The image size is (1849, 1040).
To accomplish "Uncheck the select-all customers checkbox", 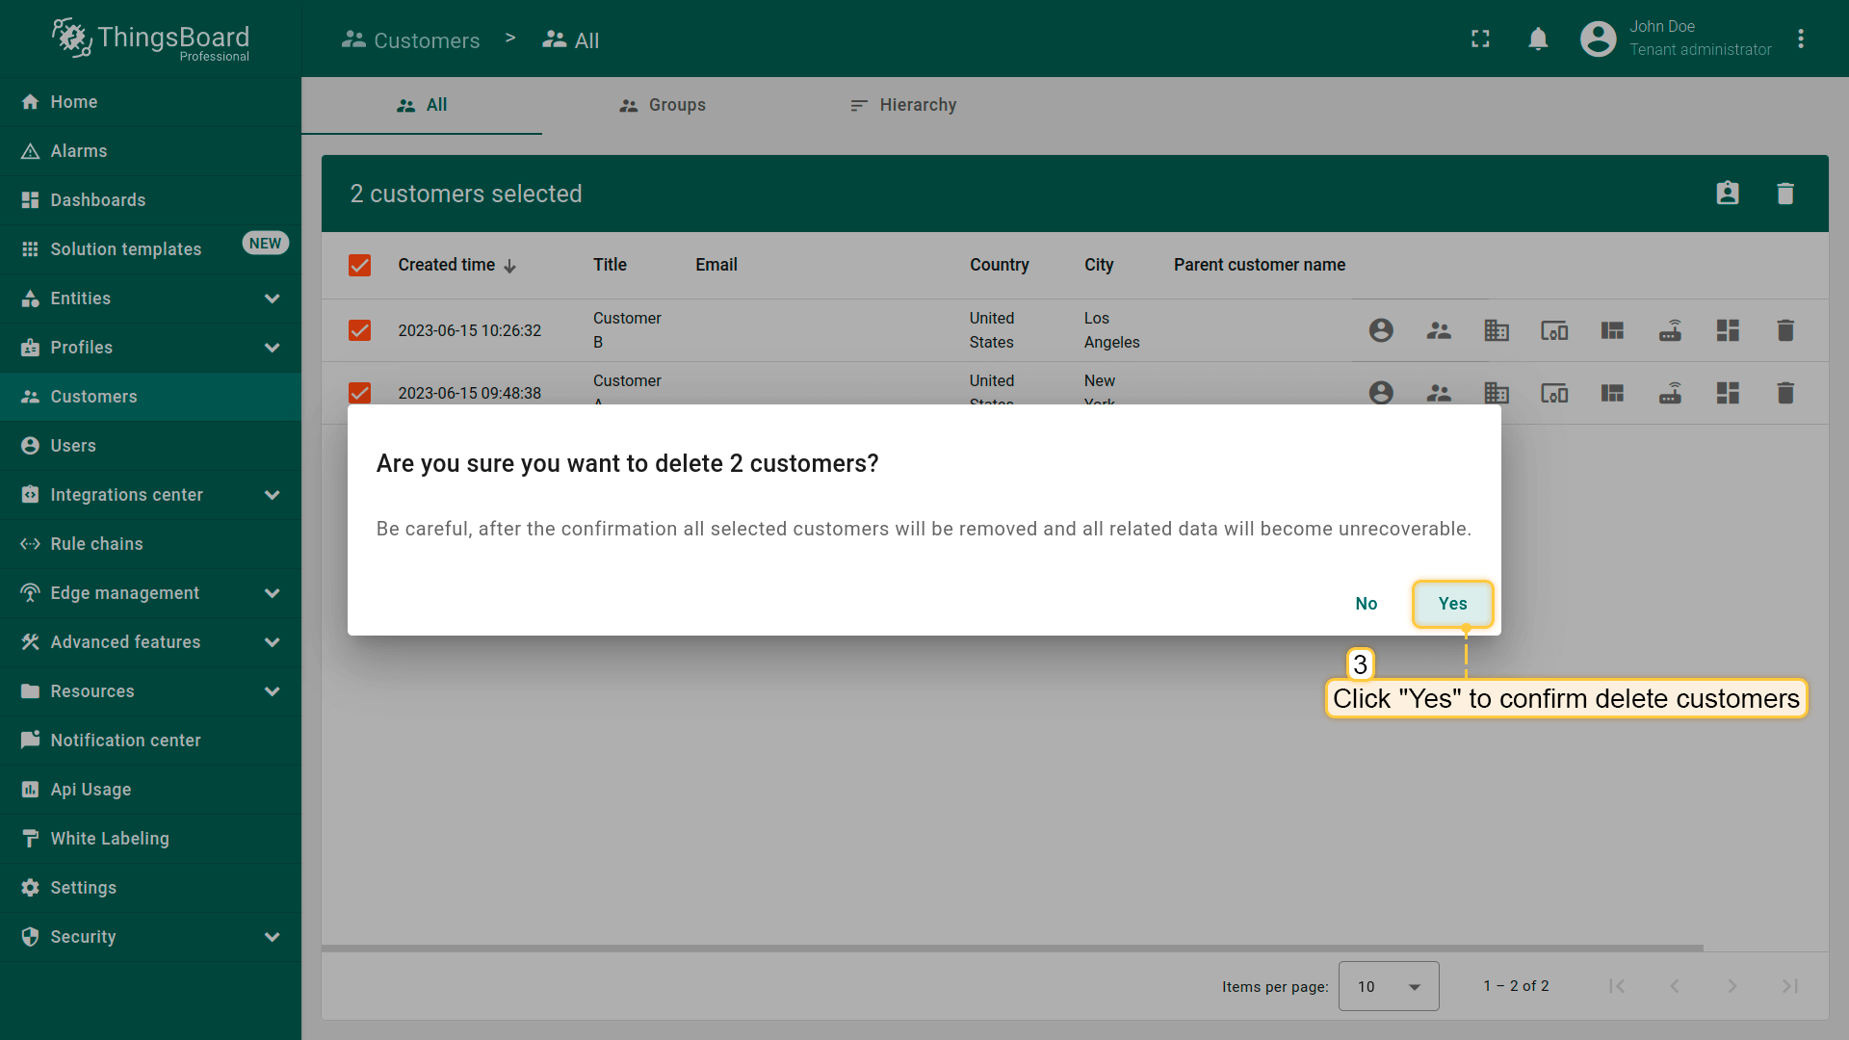I will (359, 265).
